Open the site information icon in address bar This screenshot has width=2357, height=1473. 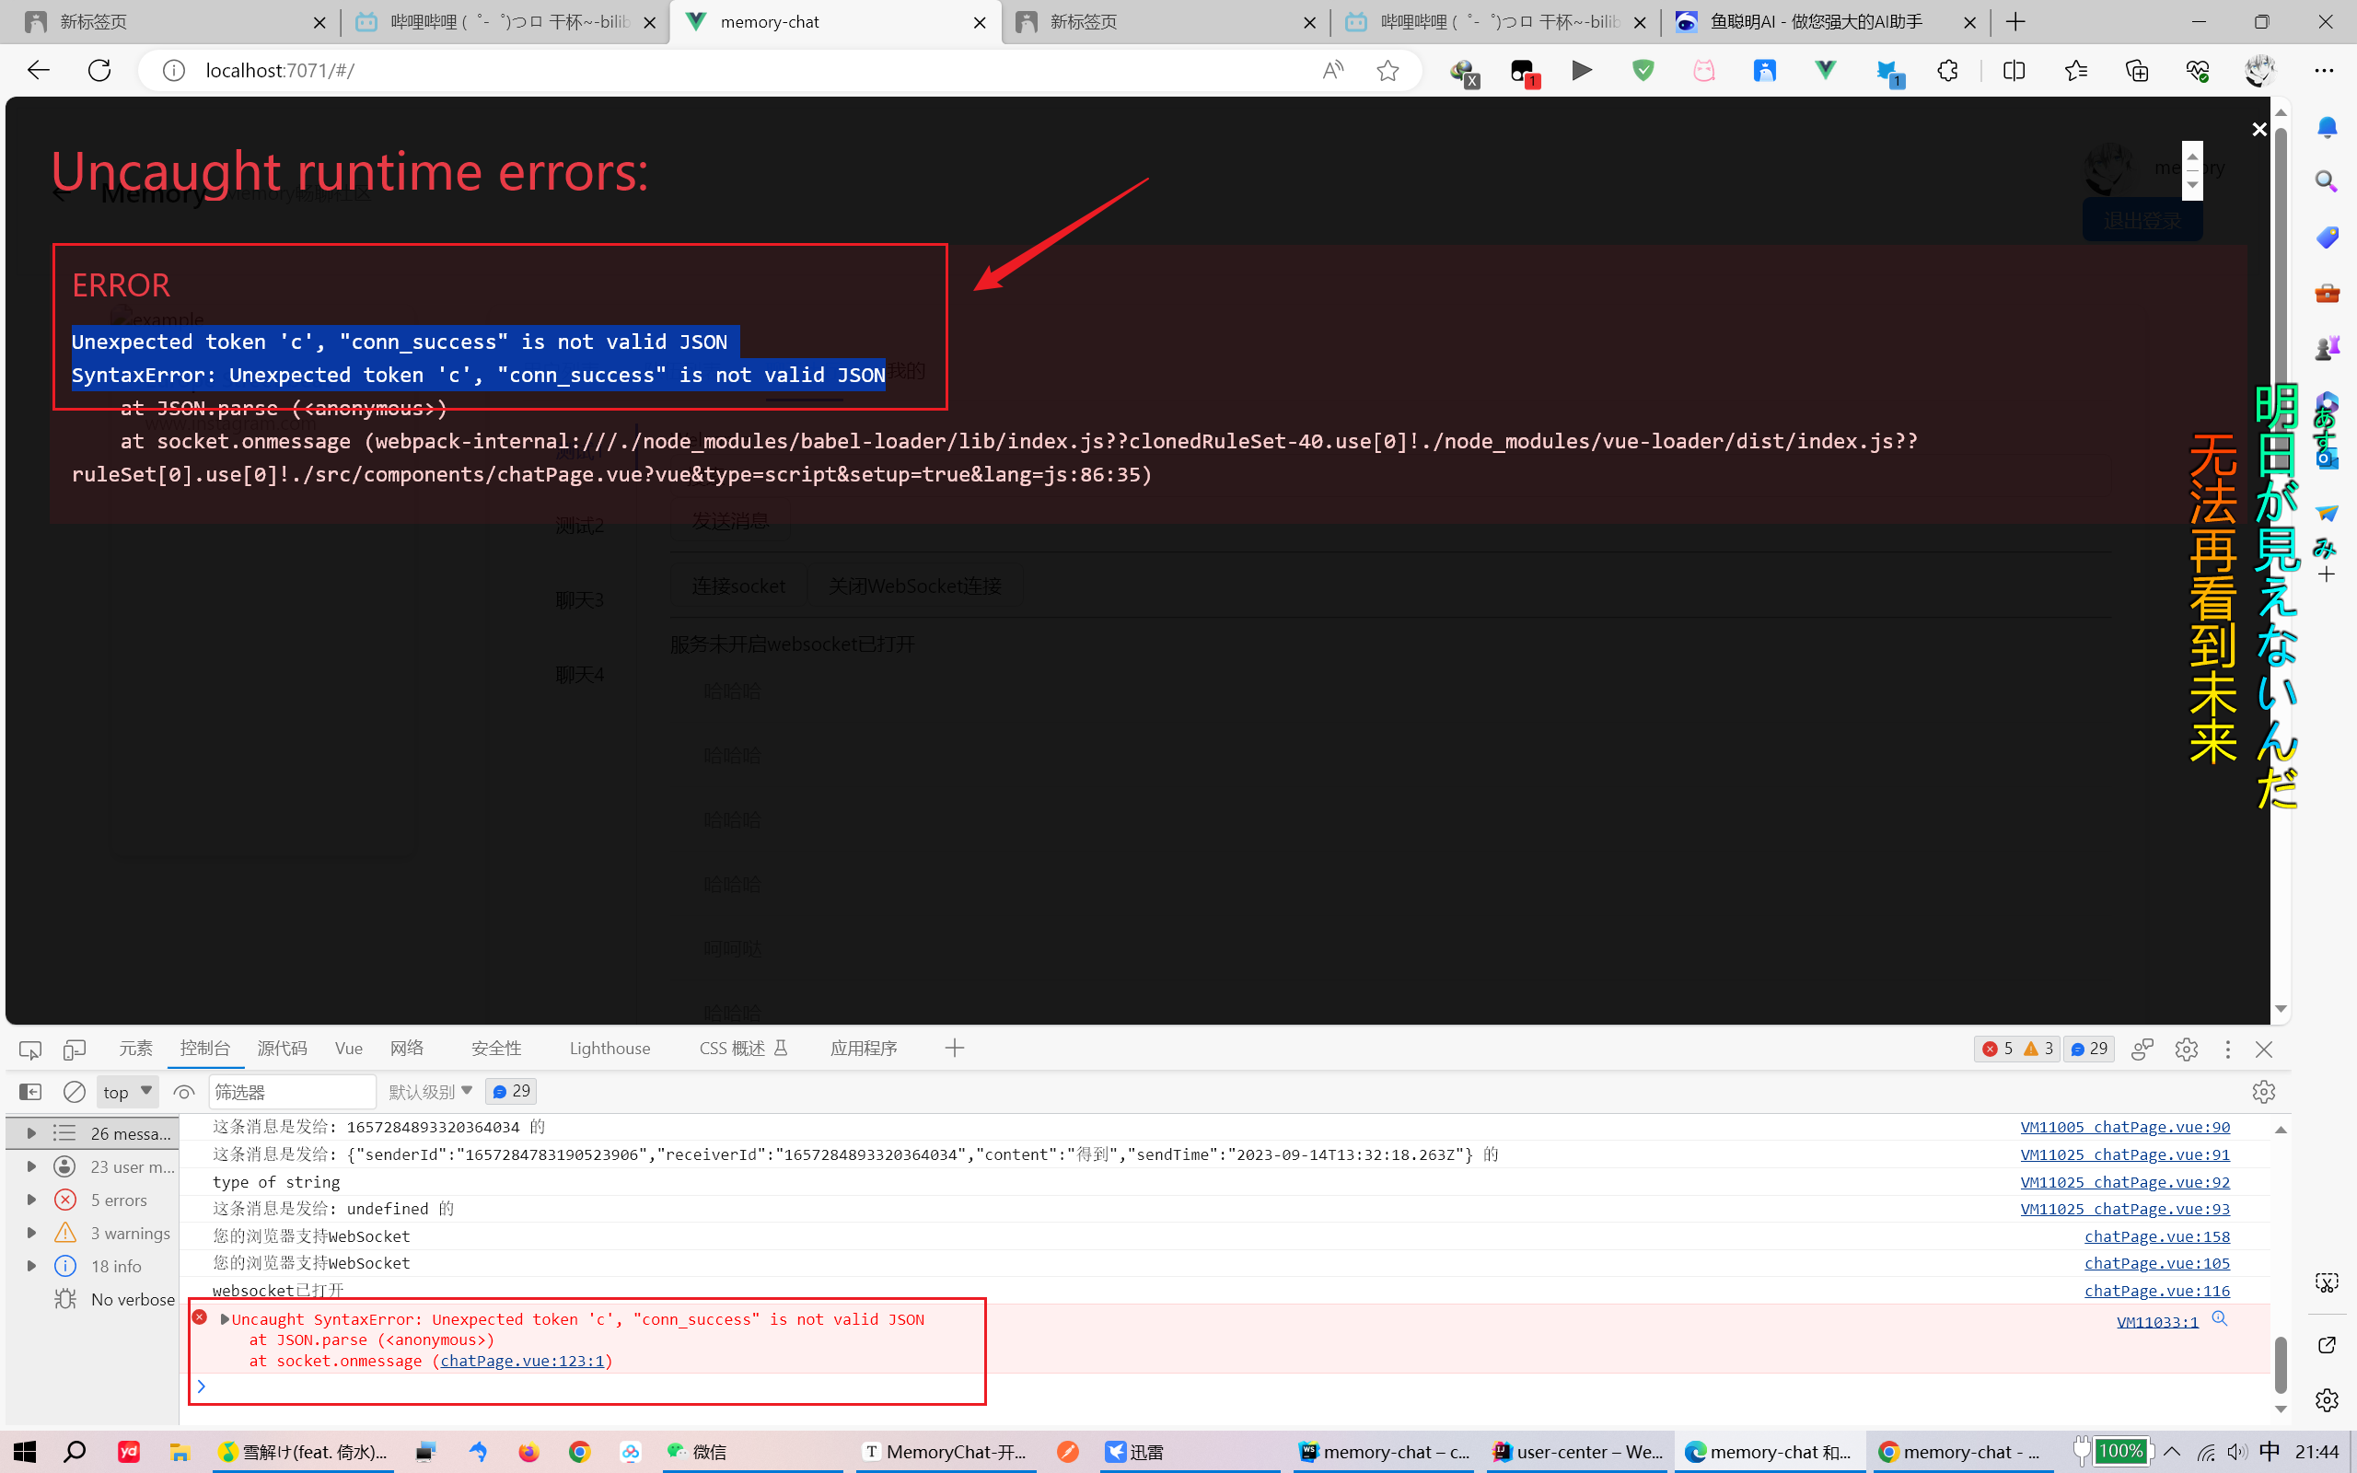tap(173, 70)
